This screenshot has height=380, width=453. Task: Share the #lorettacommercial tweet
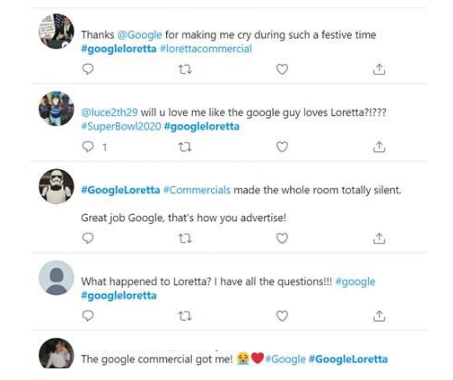click(379, 70)
